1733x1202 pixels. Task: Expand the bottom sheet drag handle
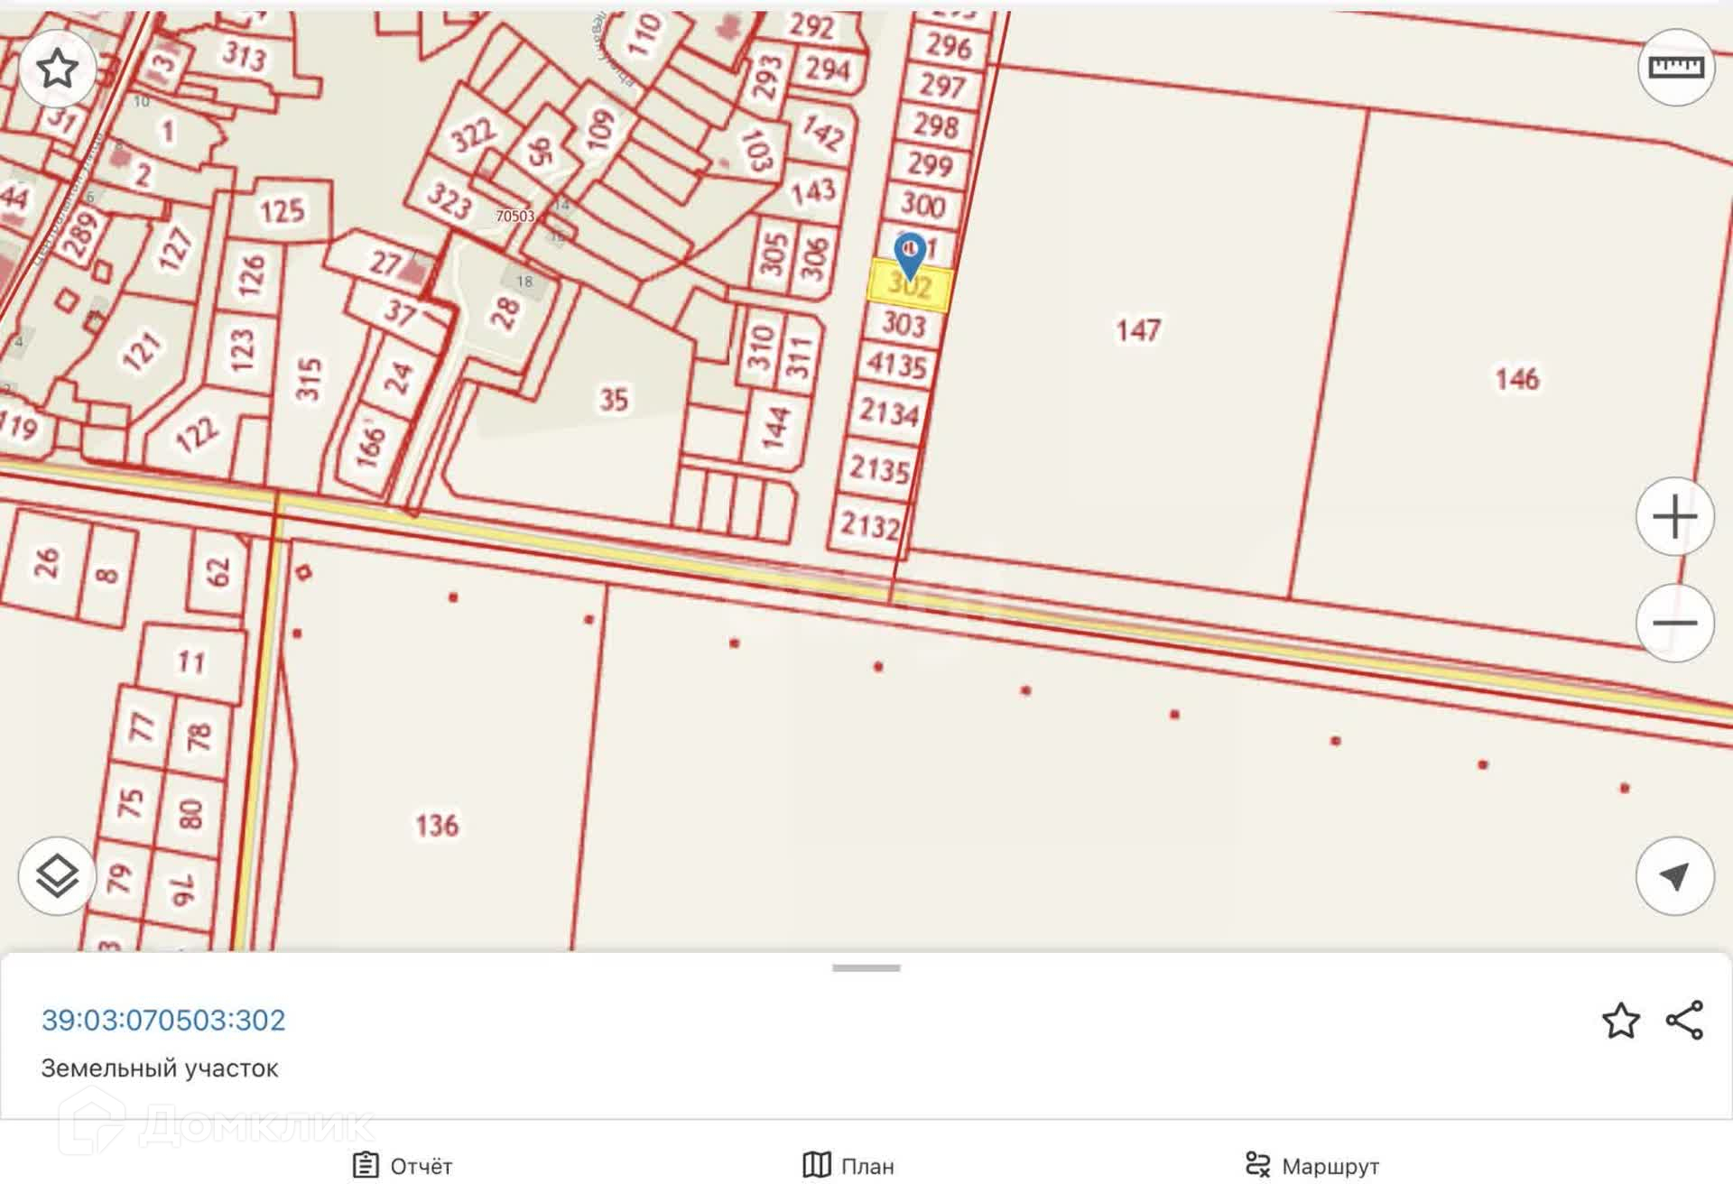tap(866, 968)
